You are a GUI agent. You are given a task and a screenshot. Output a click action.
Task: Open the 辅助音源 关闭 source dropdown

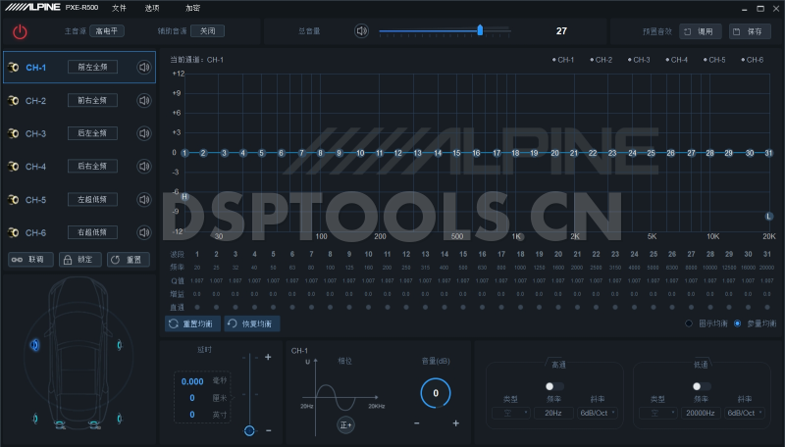(x=208, y=31)
